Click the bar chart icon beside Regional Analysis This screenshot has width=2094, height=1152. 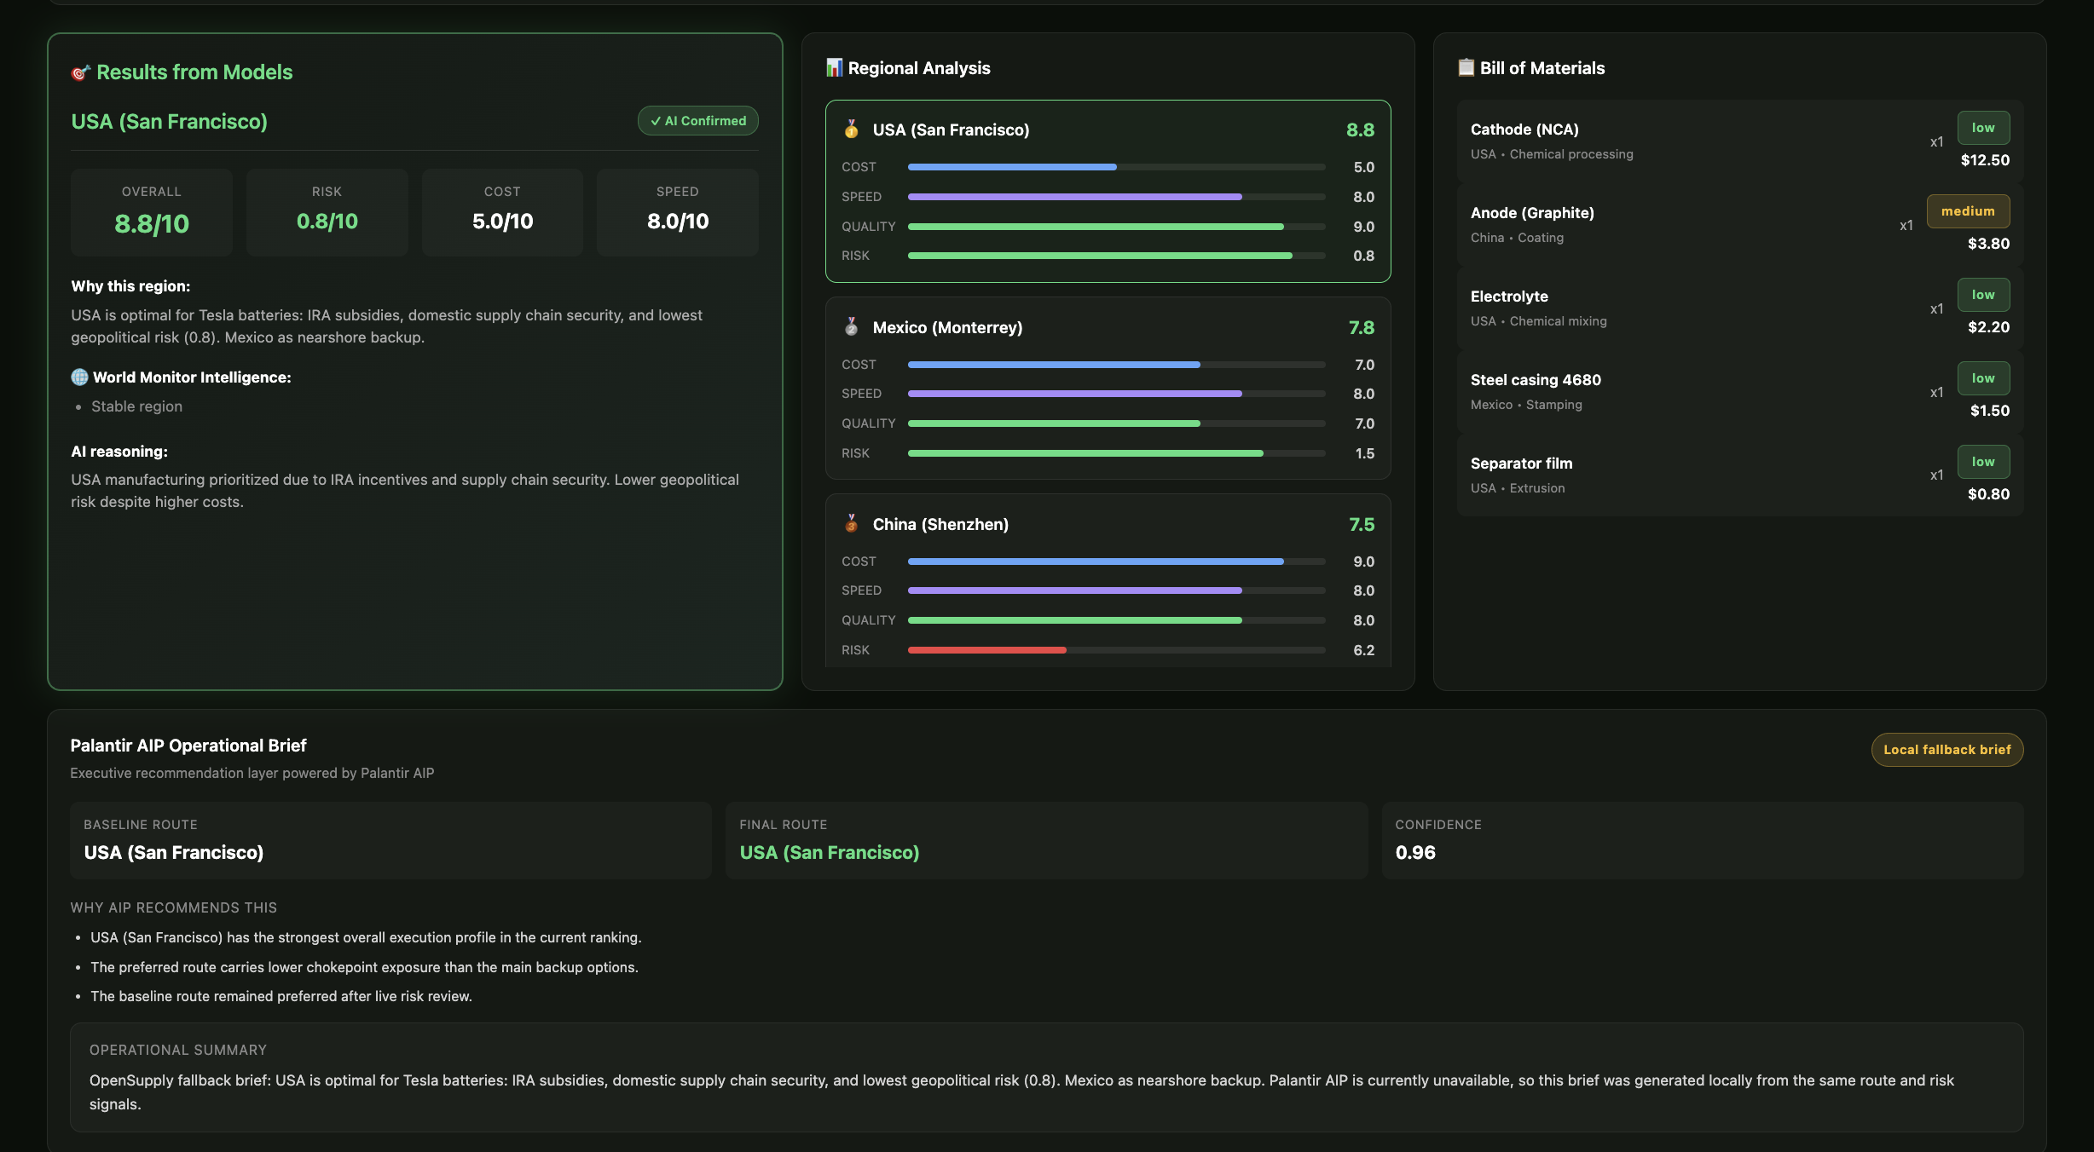click(x=834, y=67)
